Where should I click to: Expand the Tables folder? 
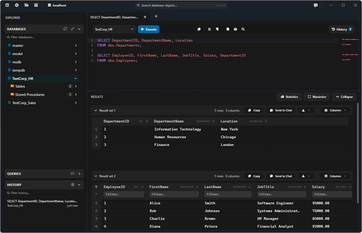click(76, 86)
